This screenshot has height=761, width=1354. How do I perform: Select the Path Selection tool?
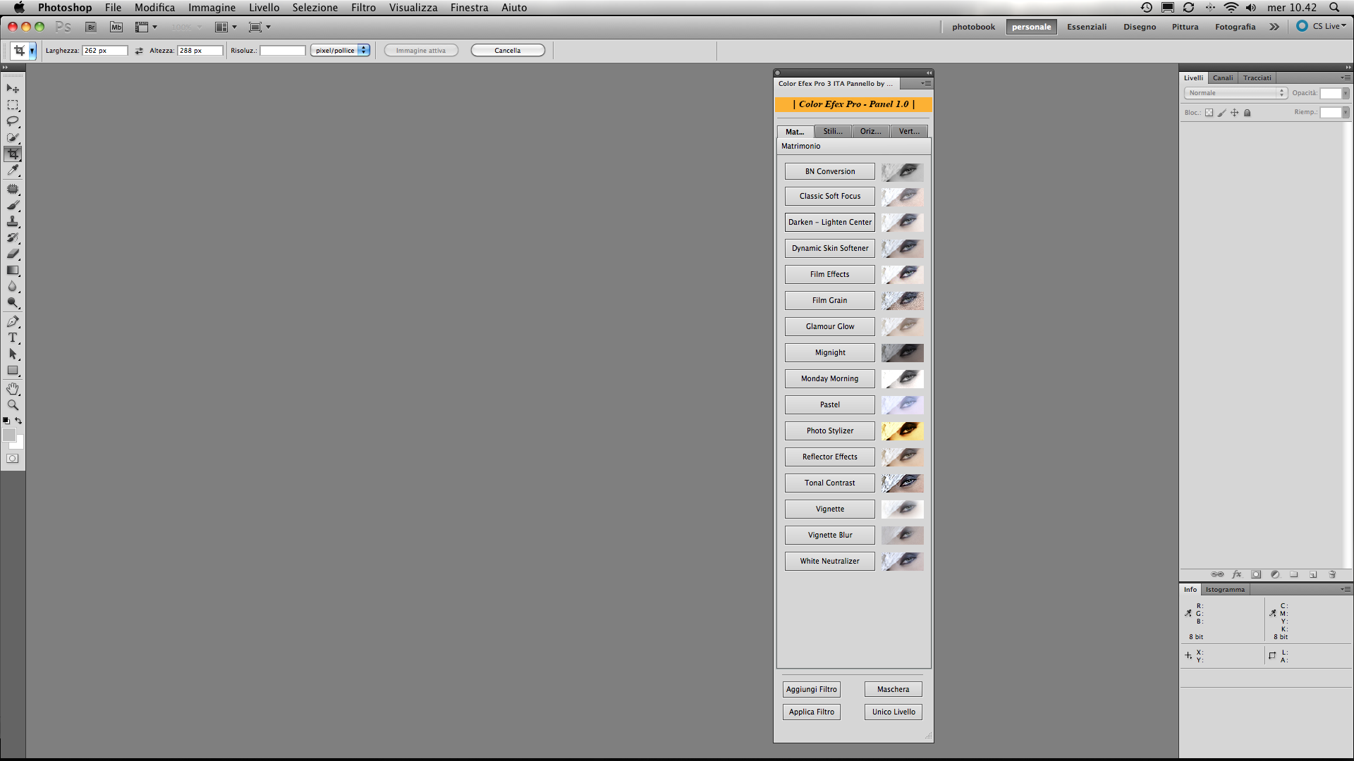[13, 354]
